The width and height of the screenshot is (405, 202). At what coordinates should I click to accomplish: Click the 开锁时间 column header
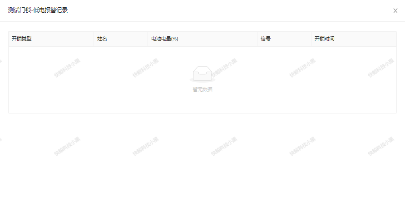coord(324,39)
